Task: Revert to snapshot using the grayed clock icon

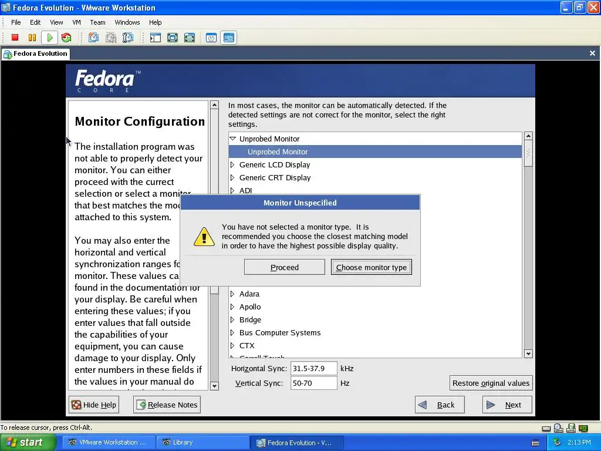Action: [x=111, y=38]
